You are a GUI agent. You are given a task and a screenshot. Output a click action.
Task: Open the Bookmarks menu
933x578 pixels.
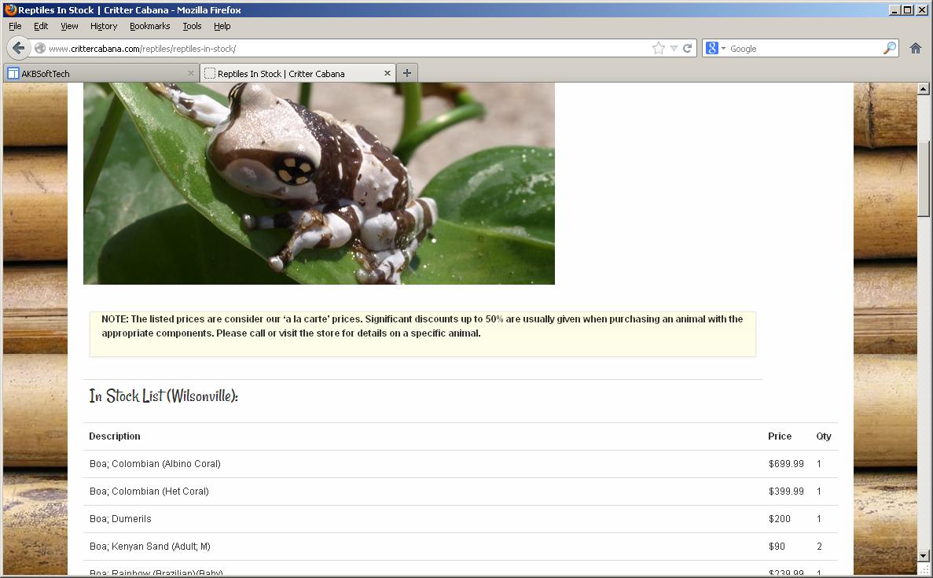coord(149,26)
